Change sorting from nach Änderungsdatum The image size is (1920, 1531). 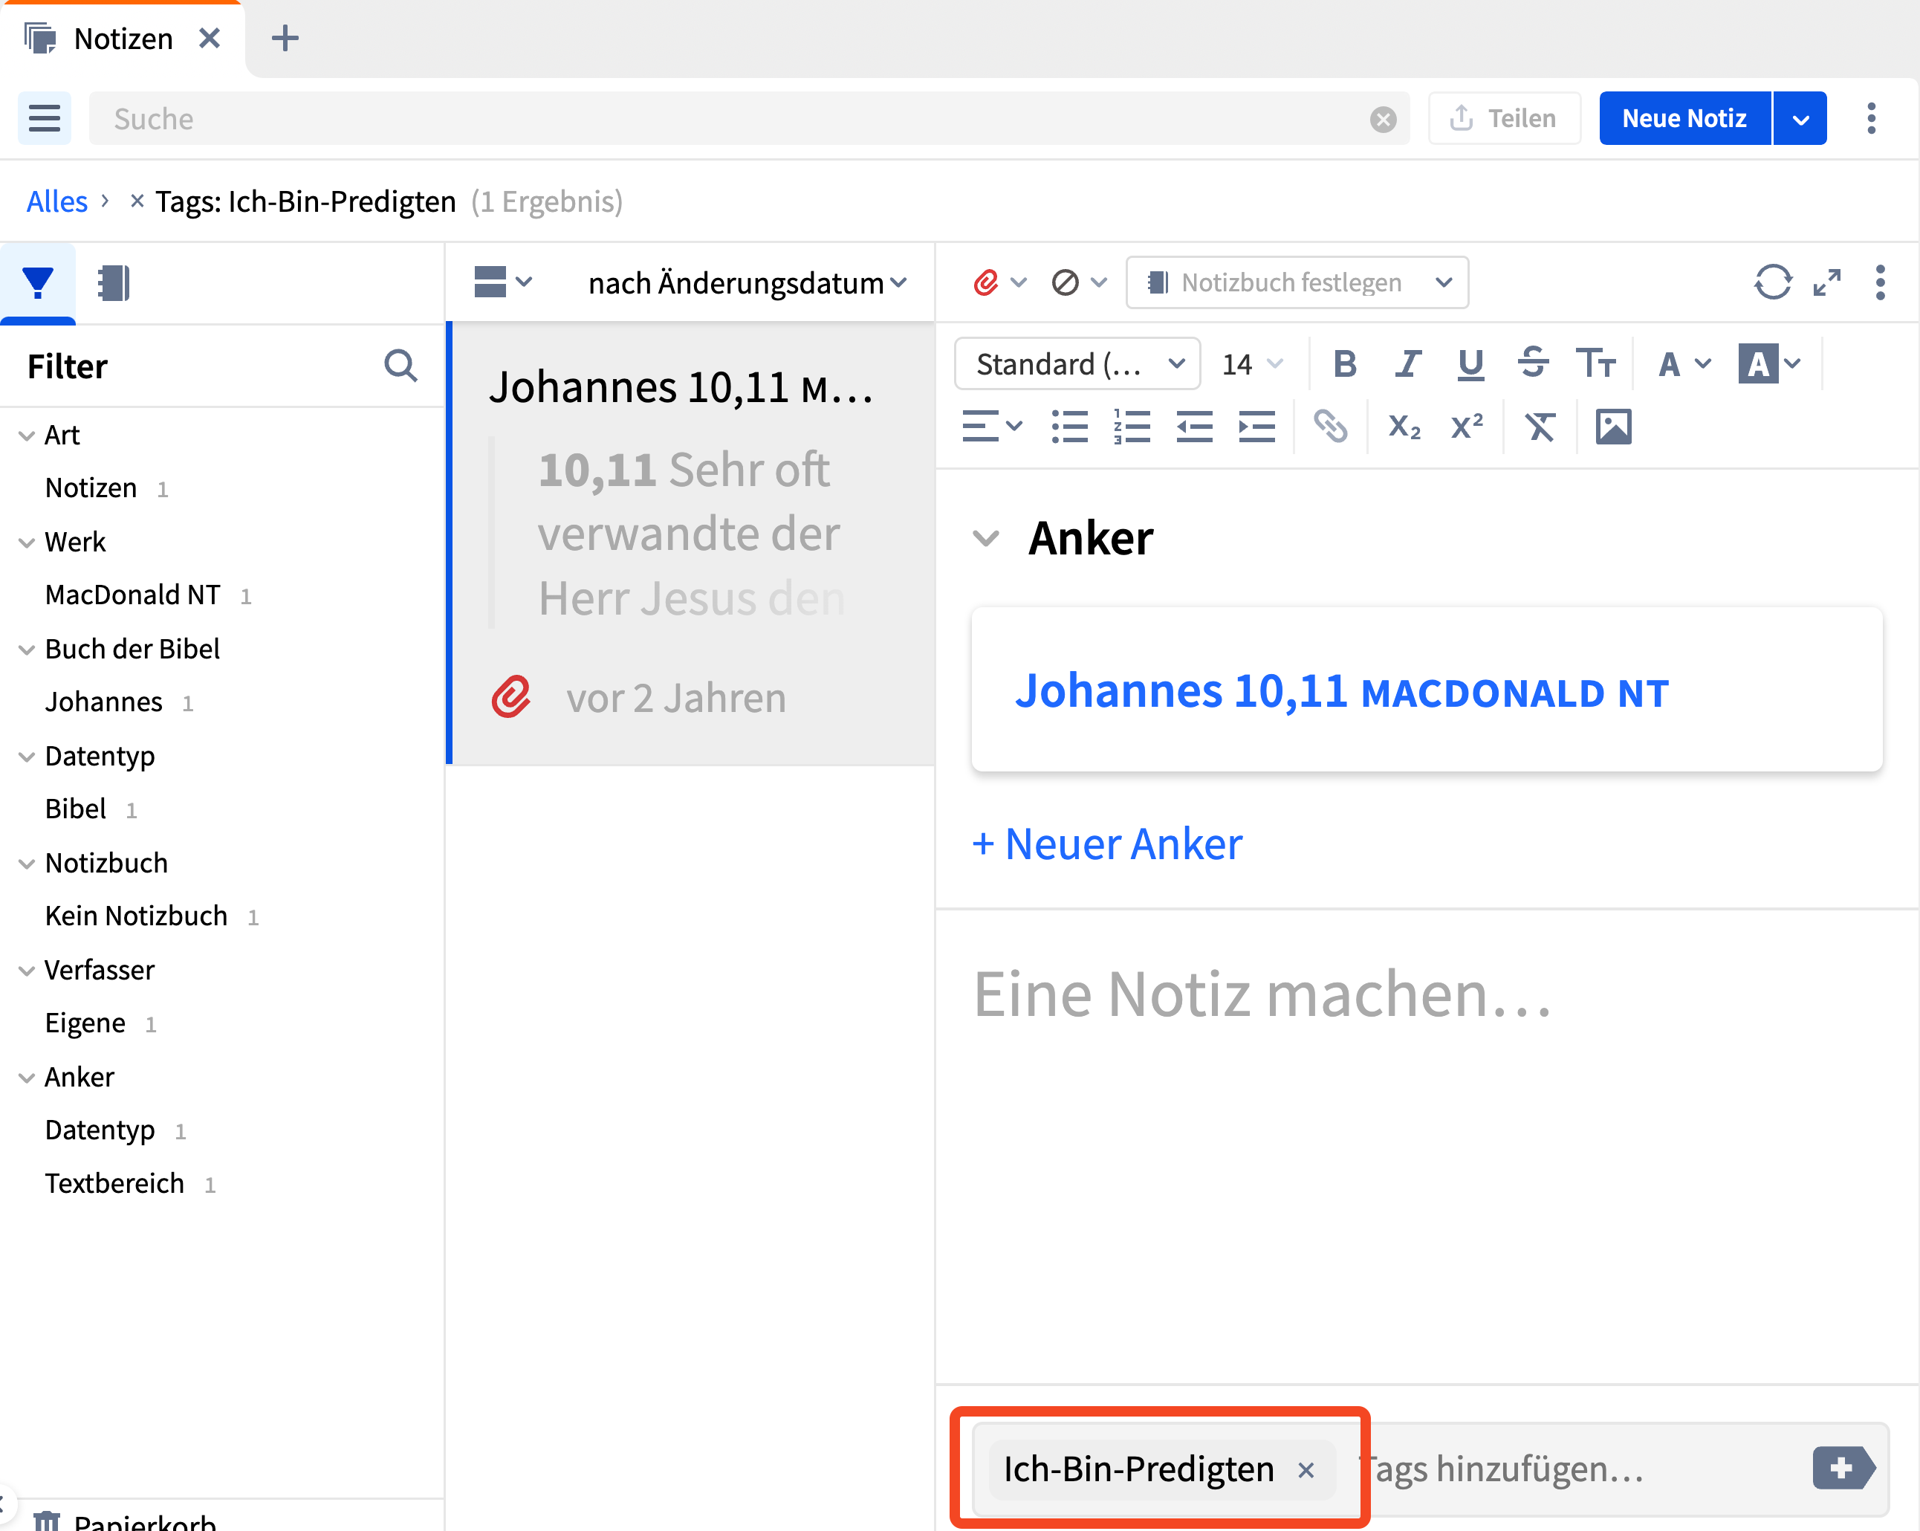coord(747,283)
